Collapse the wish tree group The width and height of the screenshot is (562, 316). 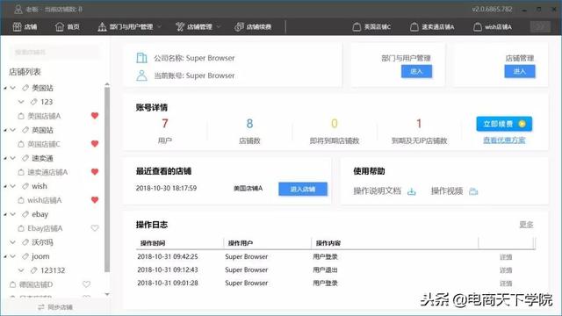tap(13, 186)
